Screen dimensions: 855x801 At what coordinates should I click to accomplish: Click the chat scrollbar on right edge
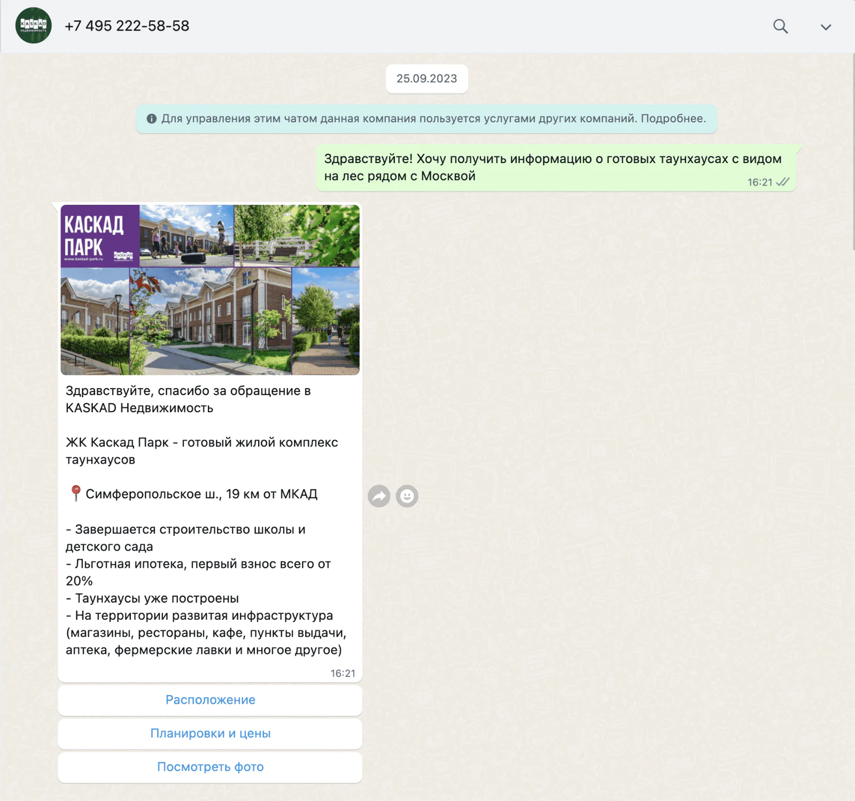(x=853, y=152)
